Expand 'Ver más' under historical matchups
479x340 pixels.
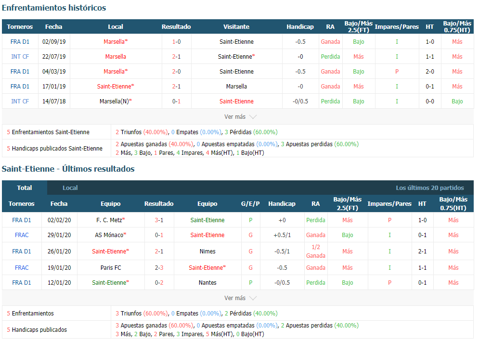[x=240, y=117]
